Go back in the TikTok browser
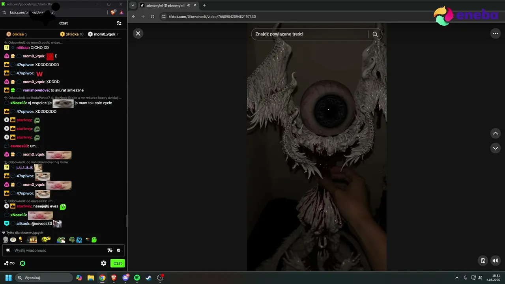 (x=134, y=17)
